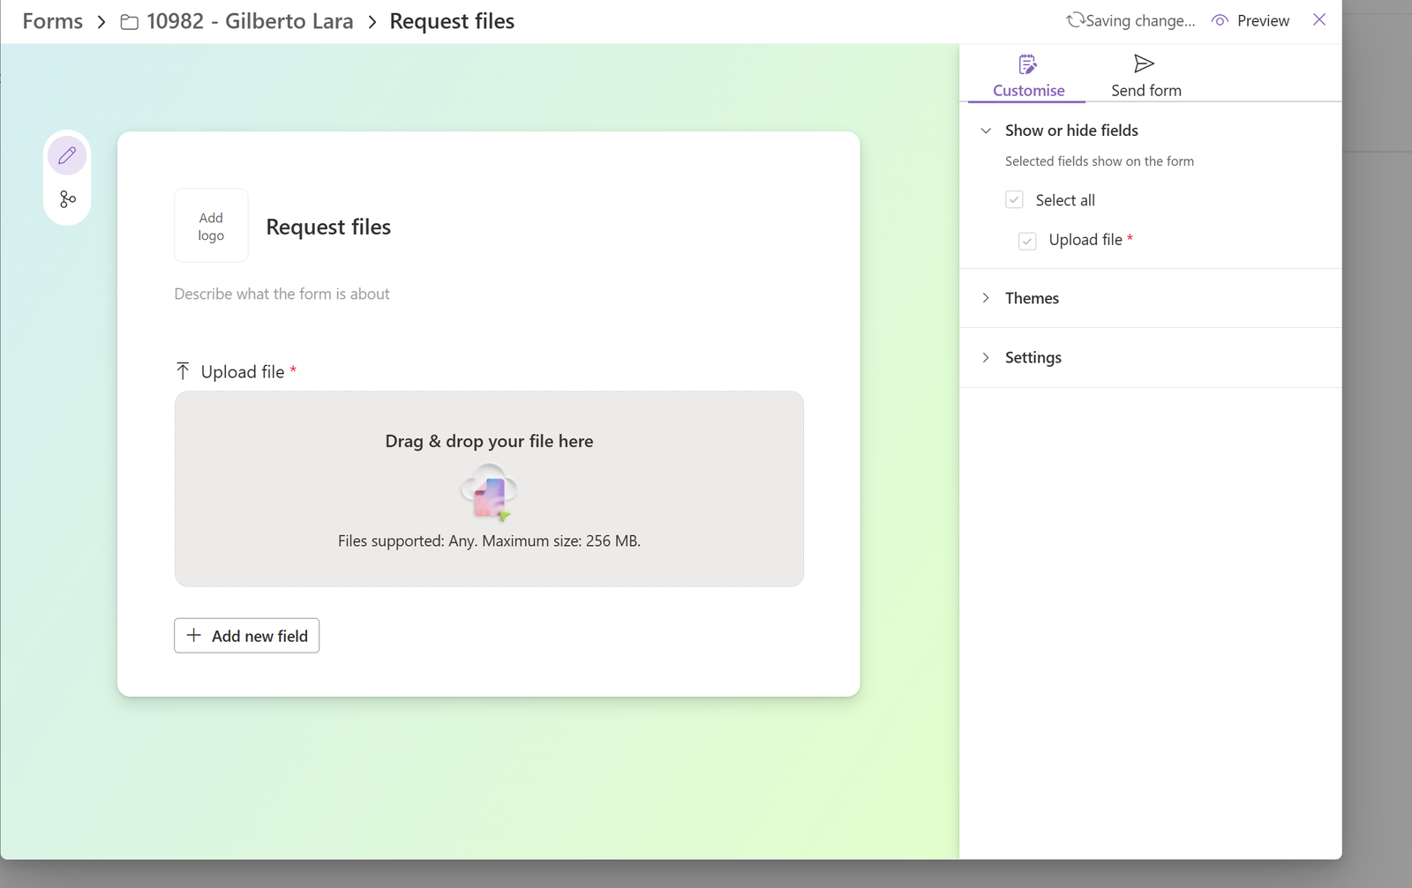Click the Add new field button
1412x888 pixels.
point(247,636)
